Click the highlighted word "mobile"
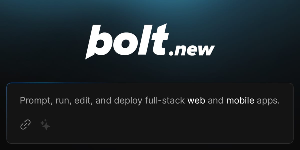The width and height of the screenshot is (300, 150). (x=240, y=100)
